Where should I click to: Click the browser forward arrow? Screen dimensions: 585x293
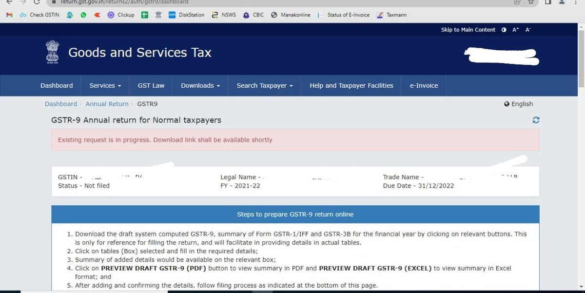(23, 2)
